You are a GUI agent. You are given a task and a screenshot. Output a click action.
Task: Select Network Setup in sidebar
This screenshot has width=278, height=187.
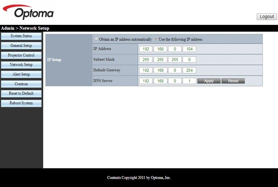[21, 65]
